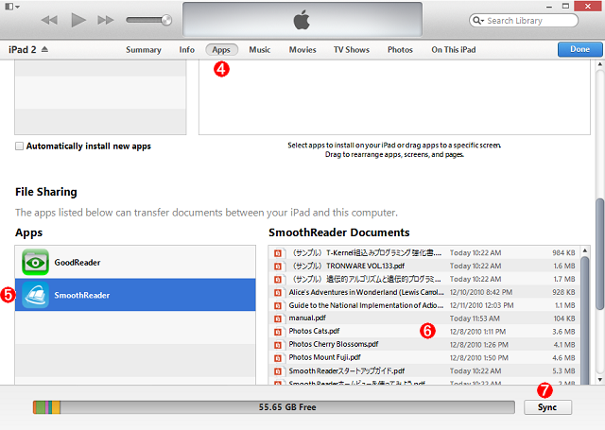
Task: Minimize the iTunes window
Action: click(x=549, y=7)
